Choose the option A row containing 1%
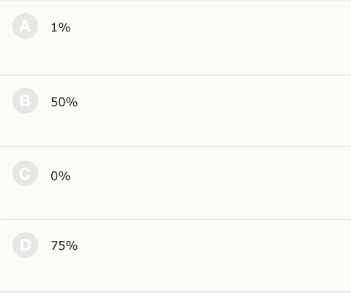This screenshot has height=293, width=351. (x=175, y=38)
